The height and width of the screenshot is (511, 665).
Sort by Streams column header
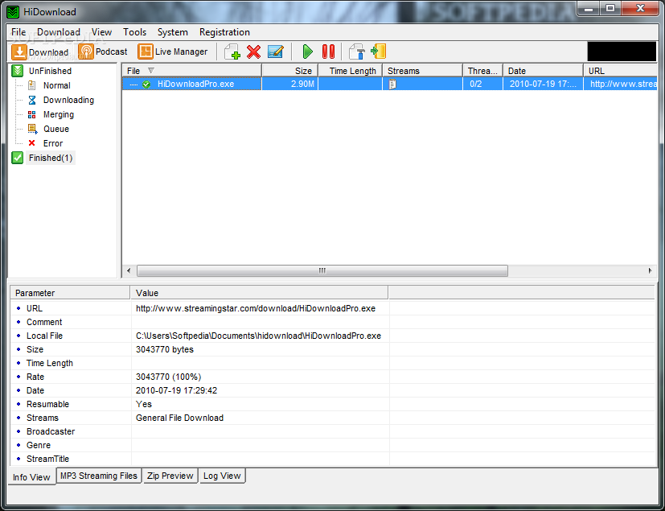[x=422, y=71]
